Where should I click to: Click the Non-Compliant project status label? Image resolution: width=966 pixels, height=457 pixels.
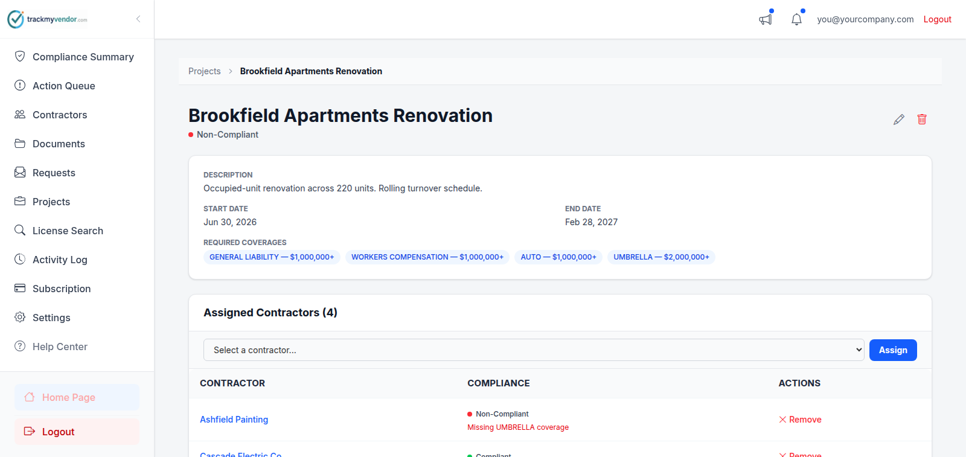coord(227,135)
